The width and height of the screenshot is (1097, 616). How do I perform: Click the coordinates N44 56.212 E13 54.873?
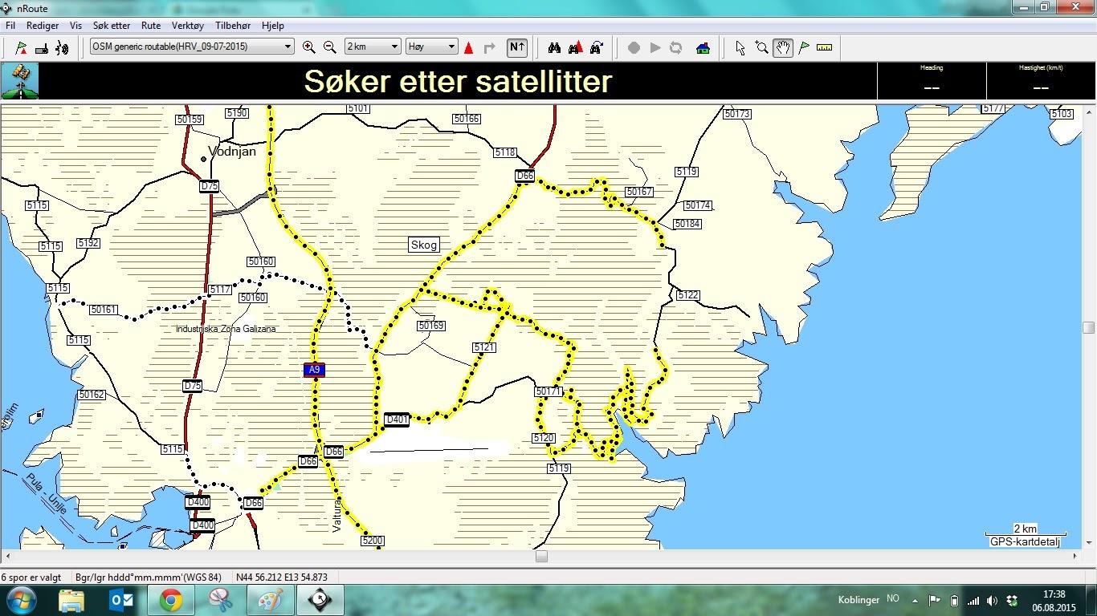coord(281,577)
